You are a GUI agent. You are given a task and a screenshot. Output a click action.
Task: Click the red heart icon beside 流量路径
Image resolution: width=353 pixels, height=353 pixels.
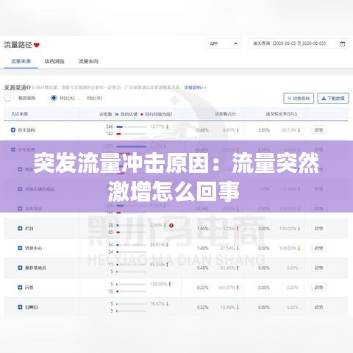point(37,45)
